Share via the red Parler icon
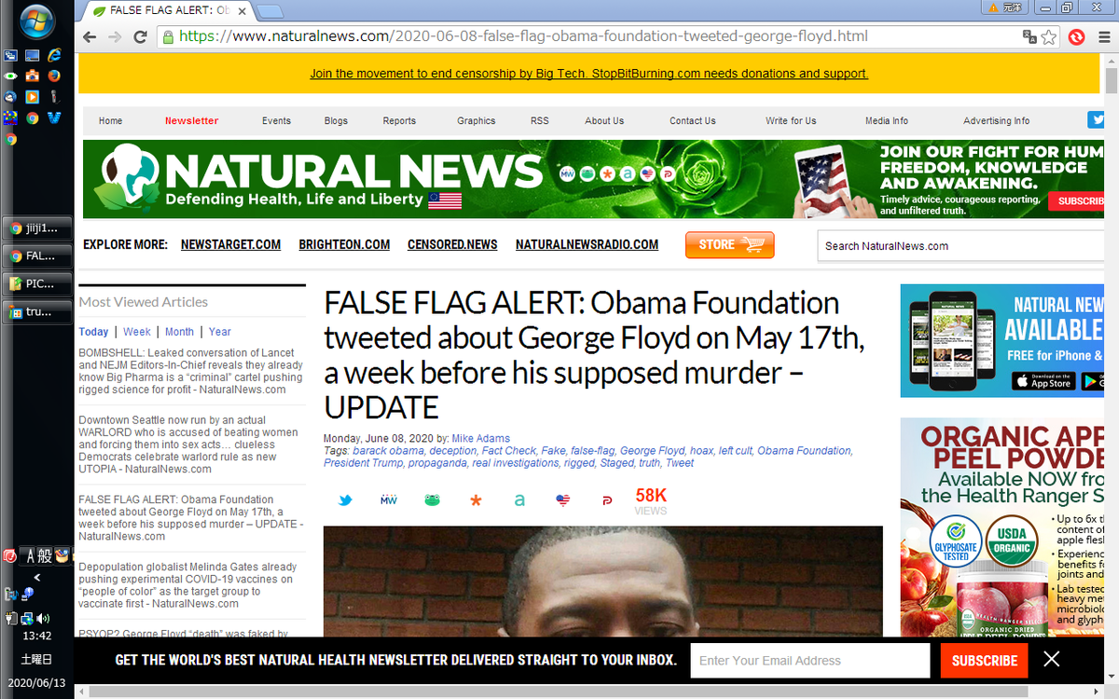 (x=606, y=500)
